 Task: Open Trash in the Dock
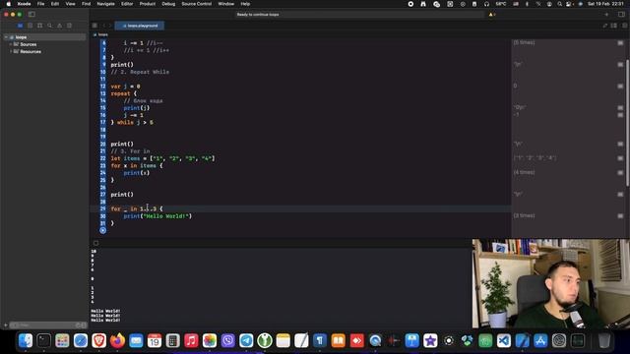point(603,341)
